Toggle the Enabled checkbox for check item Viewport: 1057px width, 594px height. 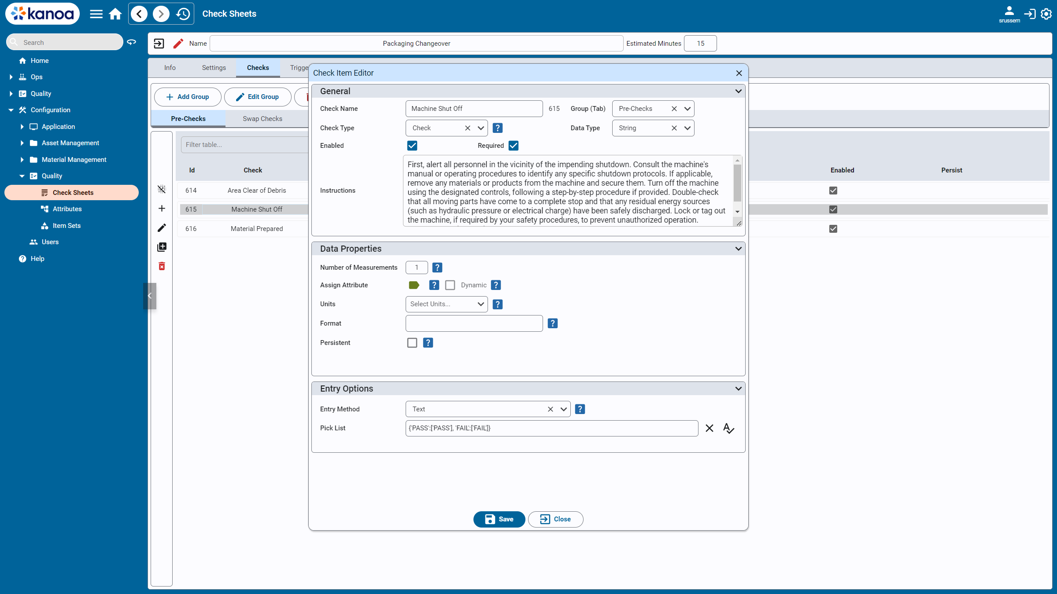pyautogui.click(x=412, y=146)
